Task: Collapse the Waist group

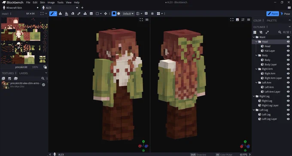Action: 254,37
